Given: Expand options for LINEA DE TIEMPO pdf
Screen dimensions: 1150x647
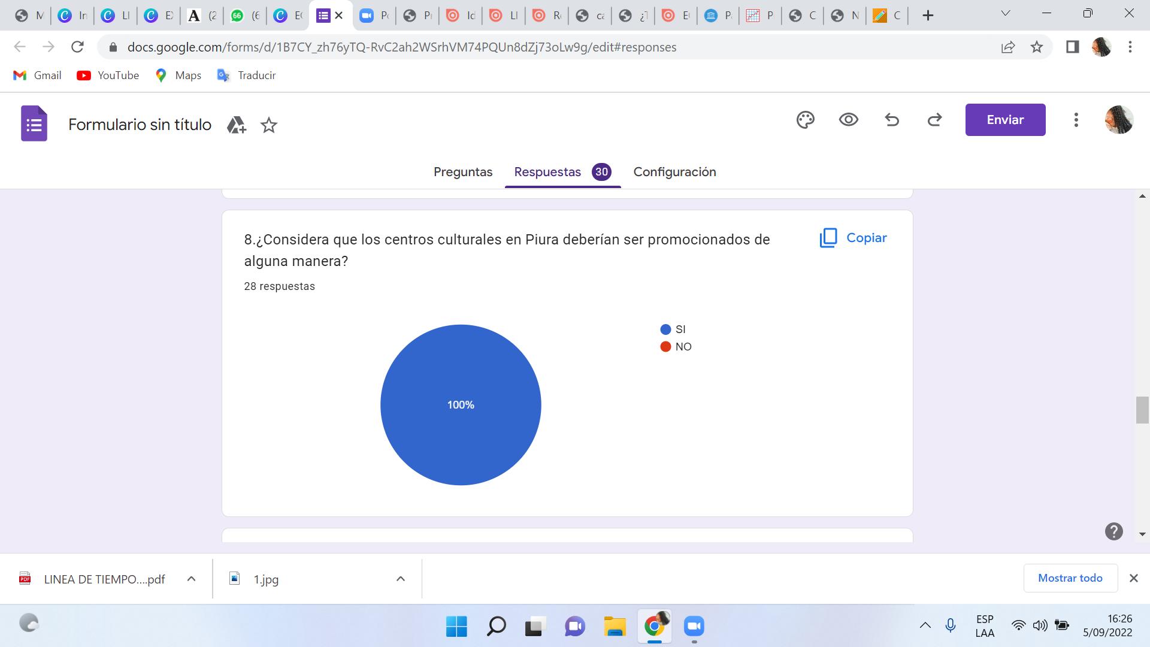Looking at the screenshot, I should point(191,579).
